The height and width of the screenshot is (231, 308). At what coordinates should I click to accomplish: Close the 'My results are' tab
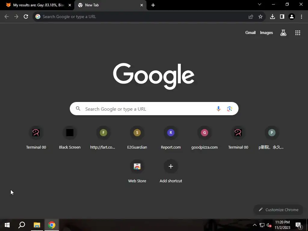(x=70, y=5)
